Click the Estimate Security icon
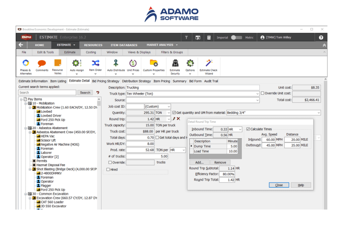Image resolution: width=343 pixels, height=229 pixels. click(x=175, y=66)
